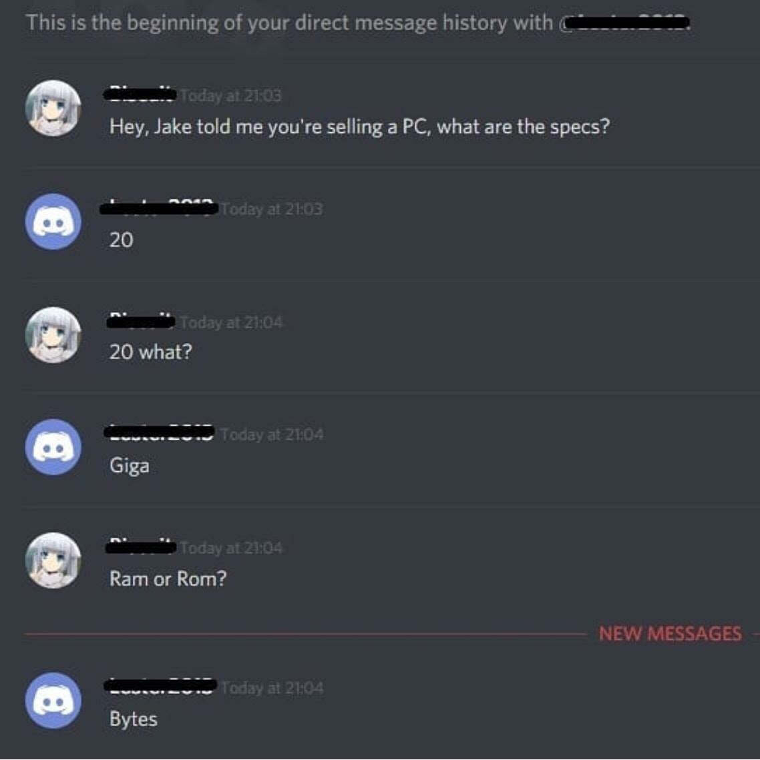
Task: Click the "Giga" message text
Action: click(x=130, y=466)
